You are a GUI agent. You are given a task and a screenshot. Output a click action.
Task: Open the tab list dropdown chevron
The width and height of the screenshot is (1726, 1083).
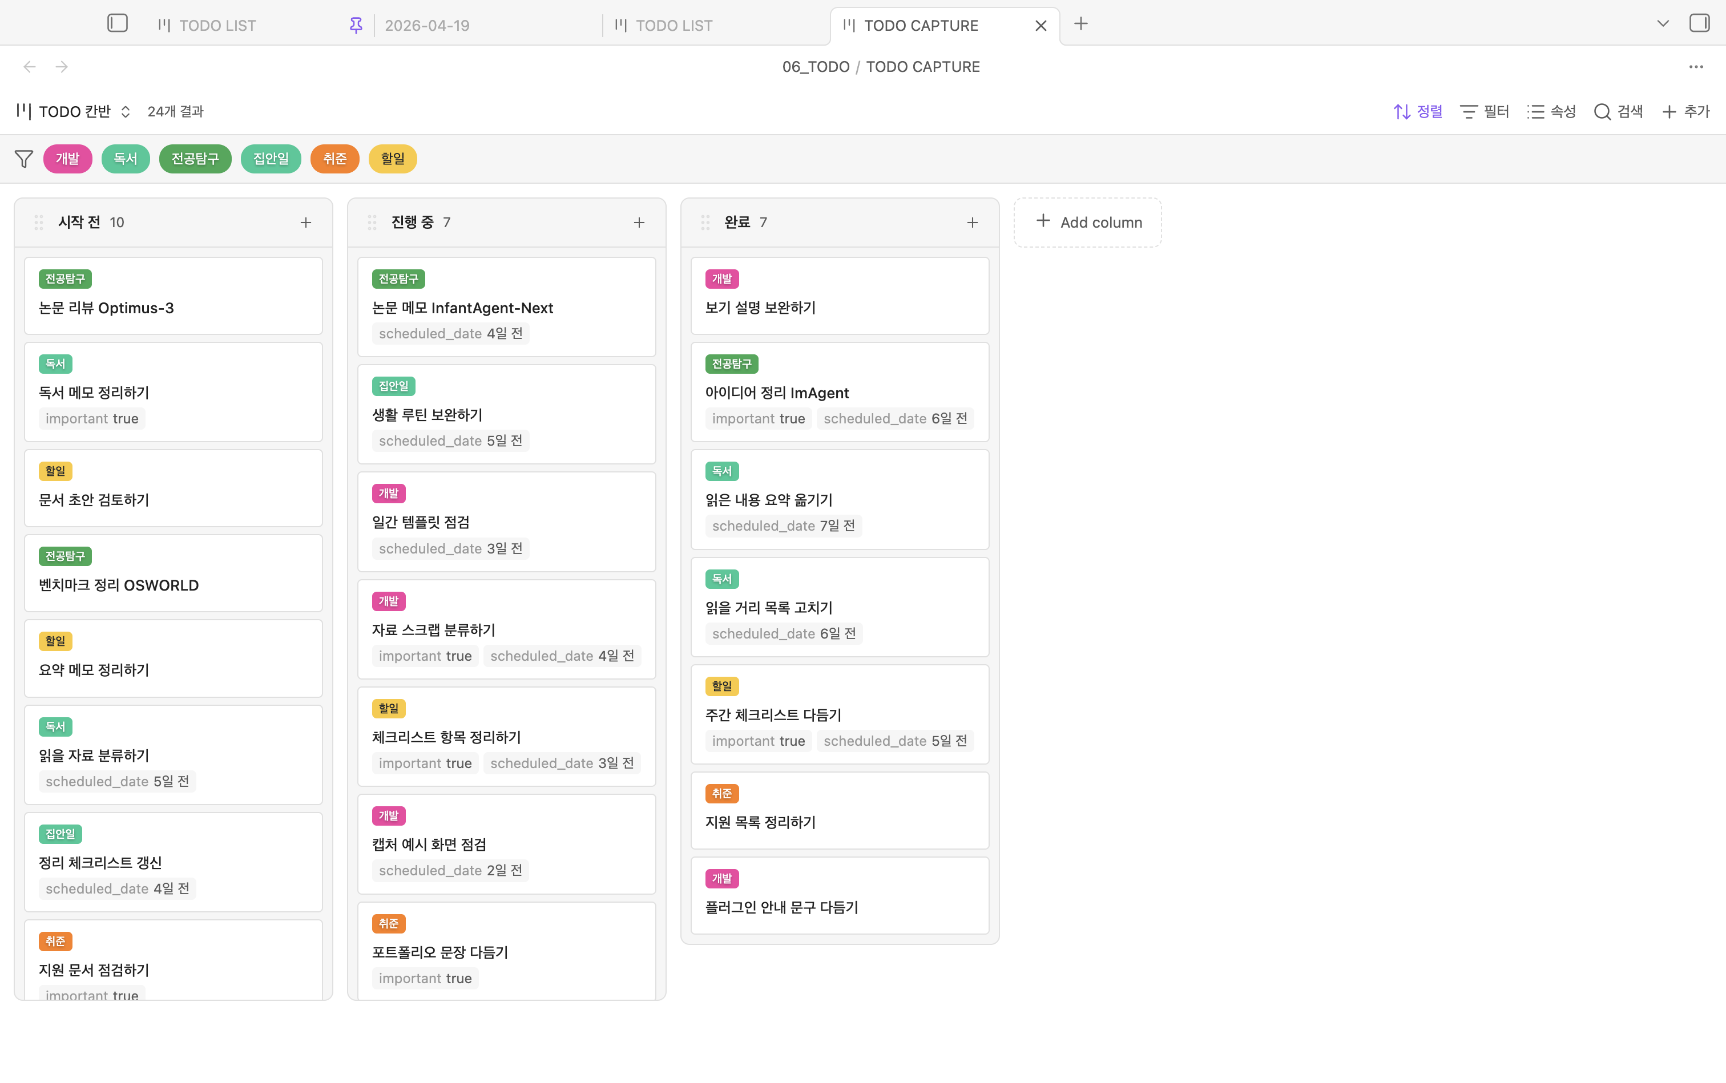pyautogui.click(x=1662, y=25)
